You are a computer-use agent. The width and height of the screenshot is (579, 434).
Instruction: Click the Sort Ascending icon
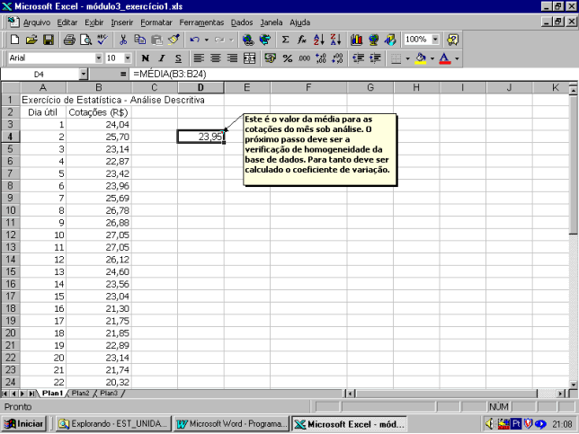[318, 40]
